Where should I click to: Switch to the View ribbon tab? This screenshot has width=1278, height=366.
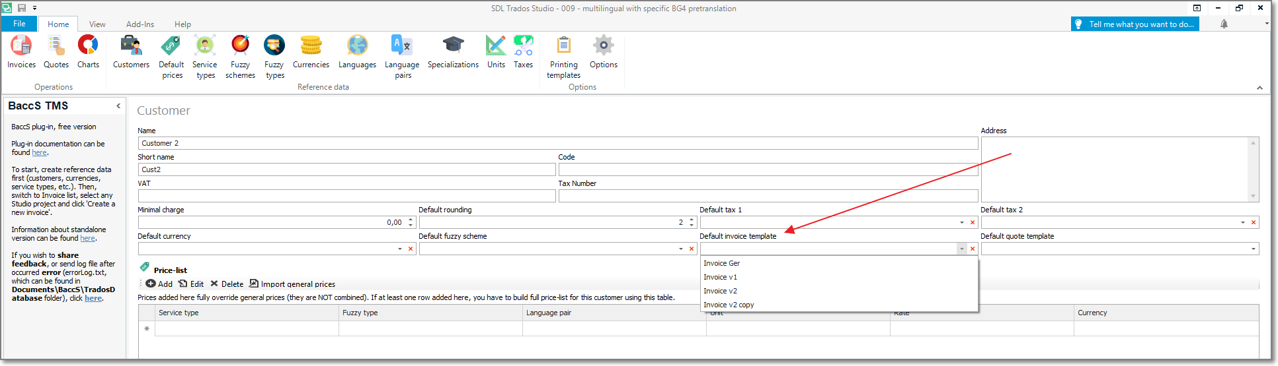pos(97,24)
